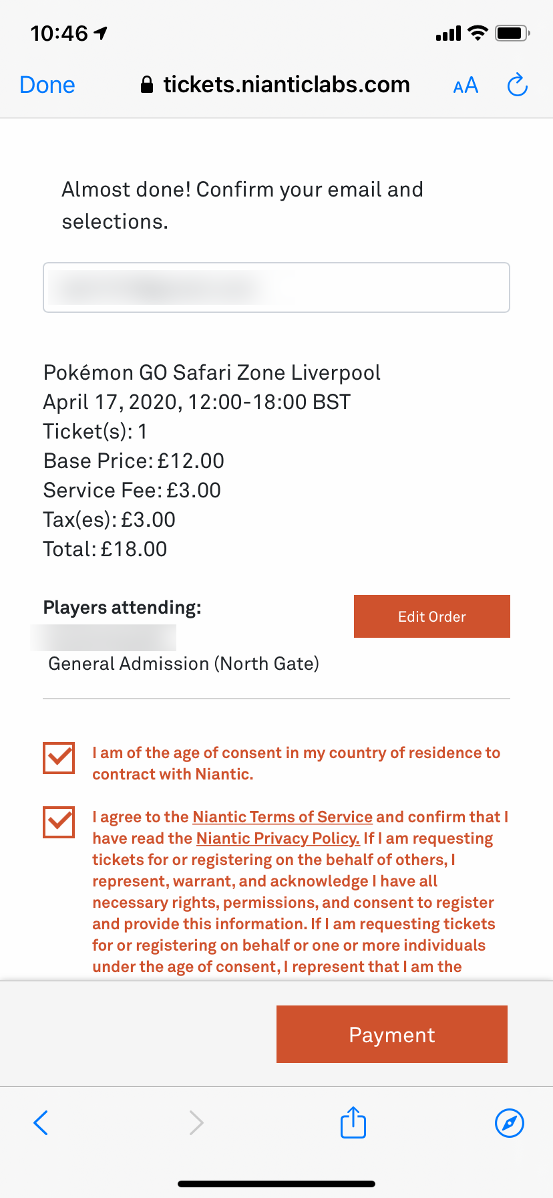
Task: Uncheck the age of consent checkbox
Action: click(x=59, y=758)
